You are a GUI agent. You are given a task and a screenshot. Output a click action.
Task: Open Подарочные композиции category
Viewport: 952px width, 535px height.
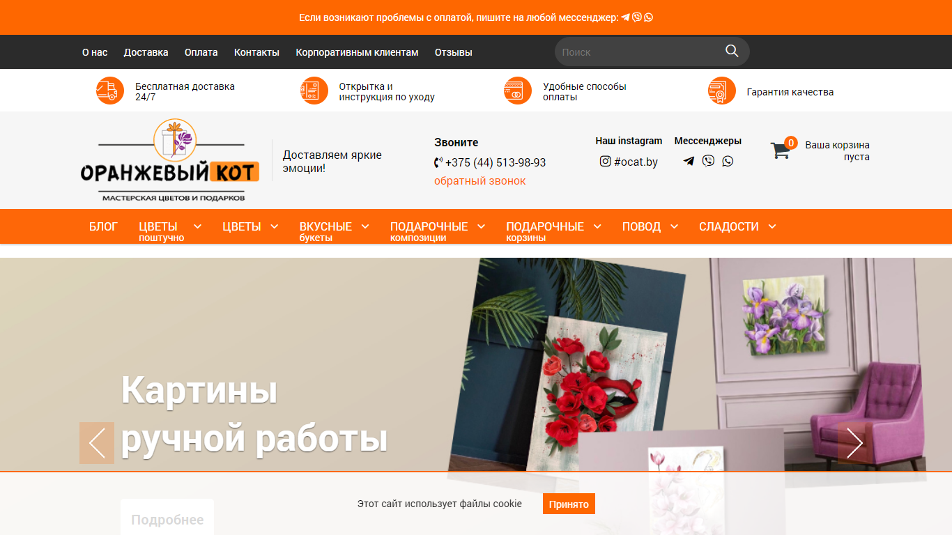point(429,231)
